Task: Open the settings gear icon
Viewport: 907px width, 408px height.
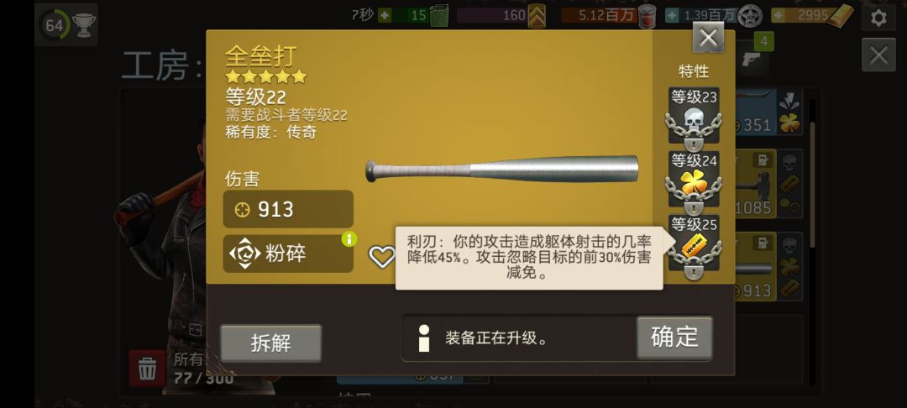Action: coord(878,18)
